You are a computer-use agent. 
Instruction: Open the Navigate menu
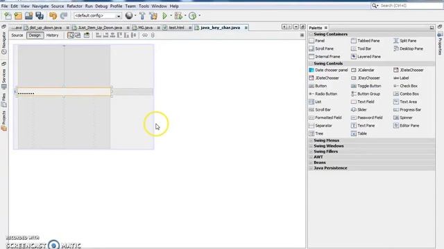click(40, 6)
